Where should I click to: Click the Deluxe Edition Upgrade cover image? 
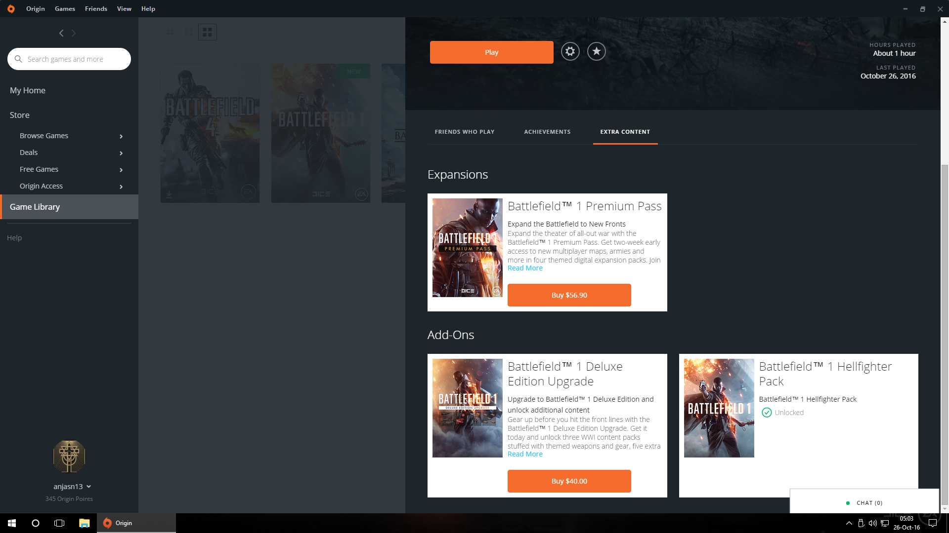[x=468, y=408]
